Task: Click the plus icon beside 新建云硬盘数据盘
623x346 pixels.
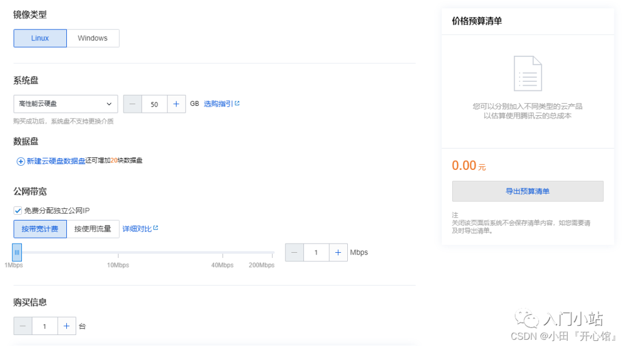Action: 20,162
